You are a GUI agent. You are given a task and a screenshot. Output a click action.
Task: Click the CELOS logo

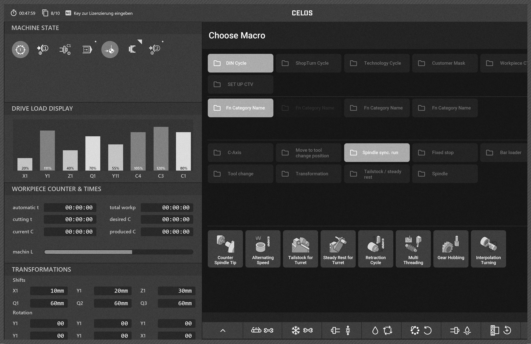tap(302, 13)
